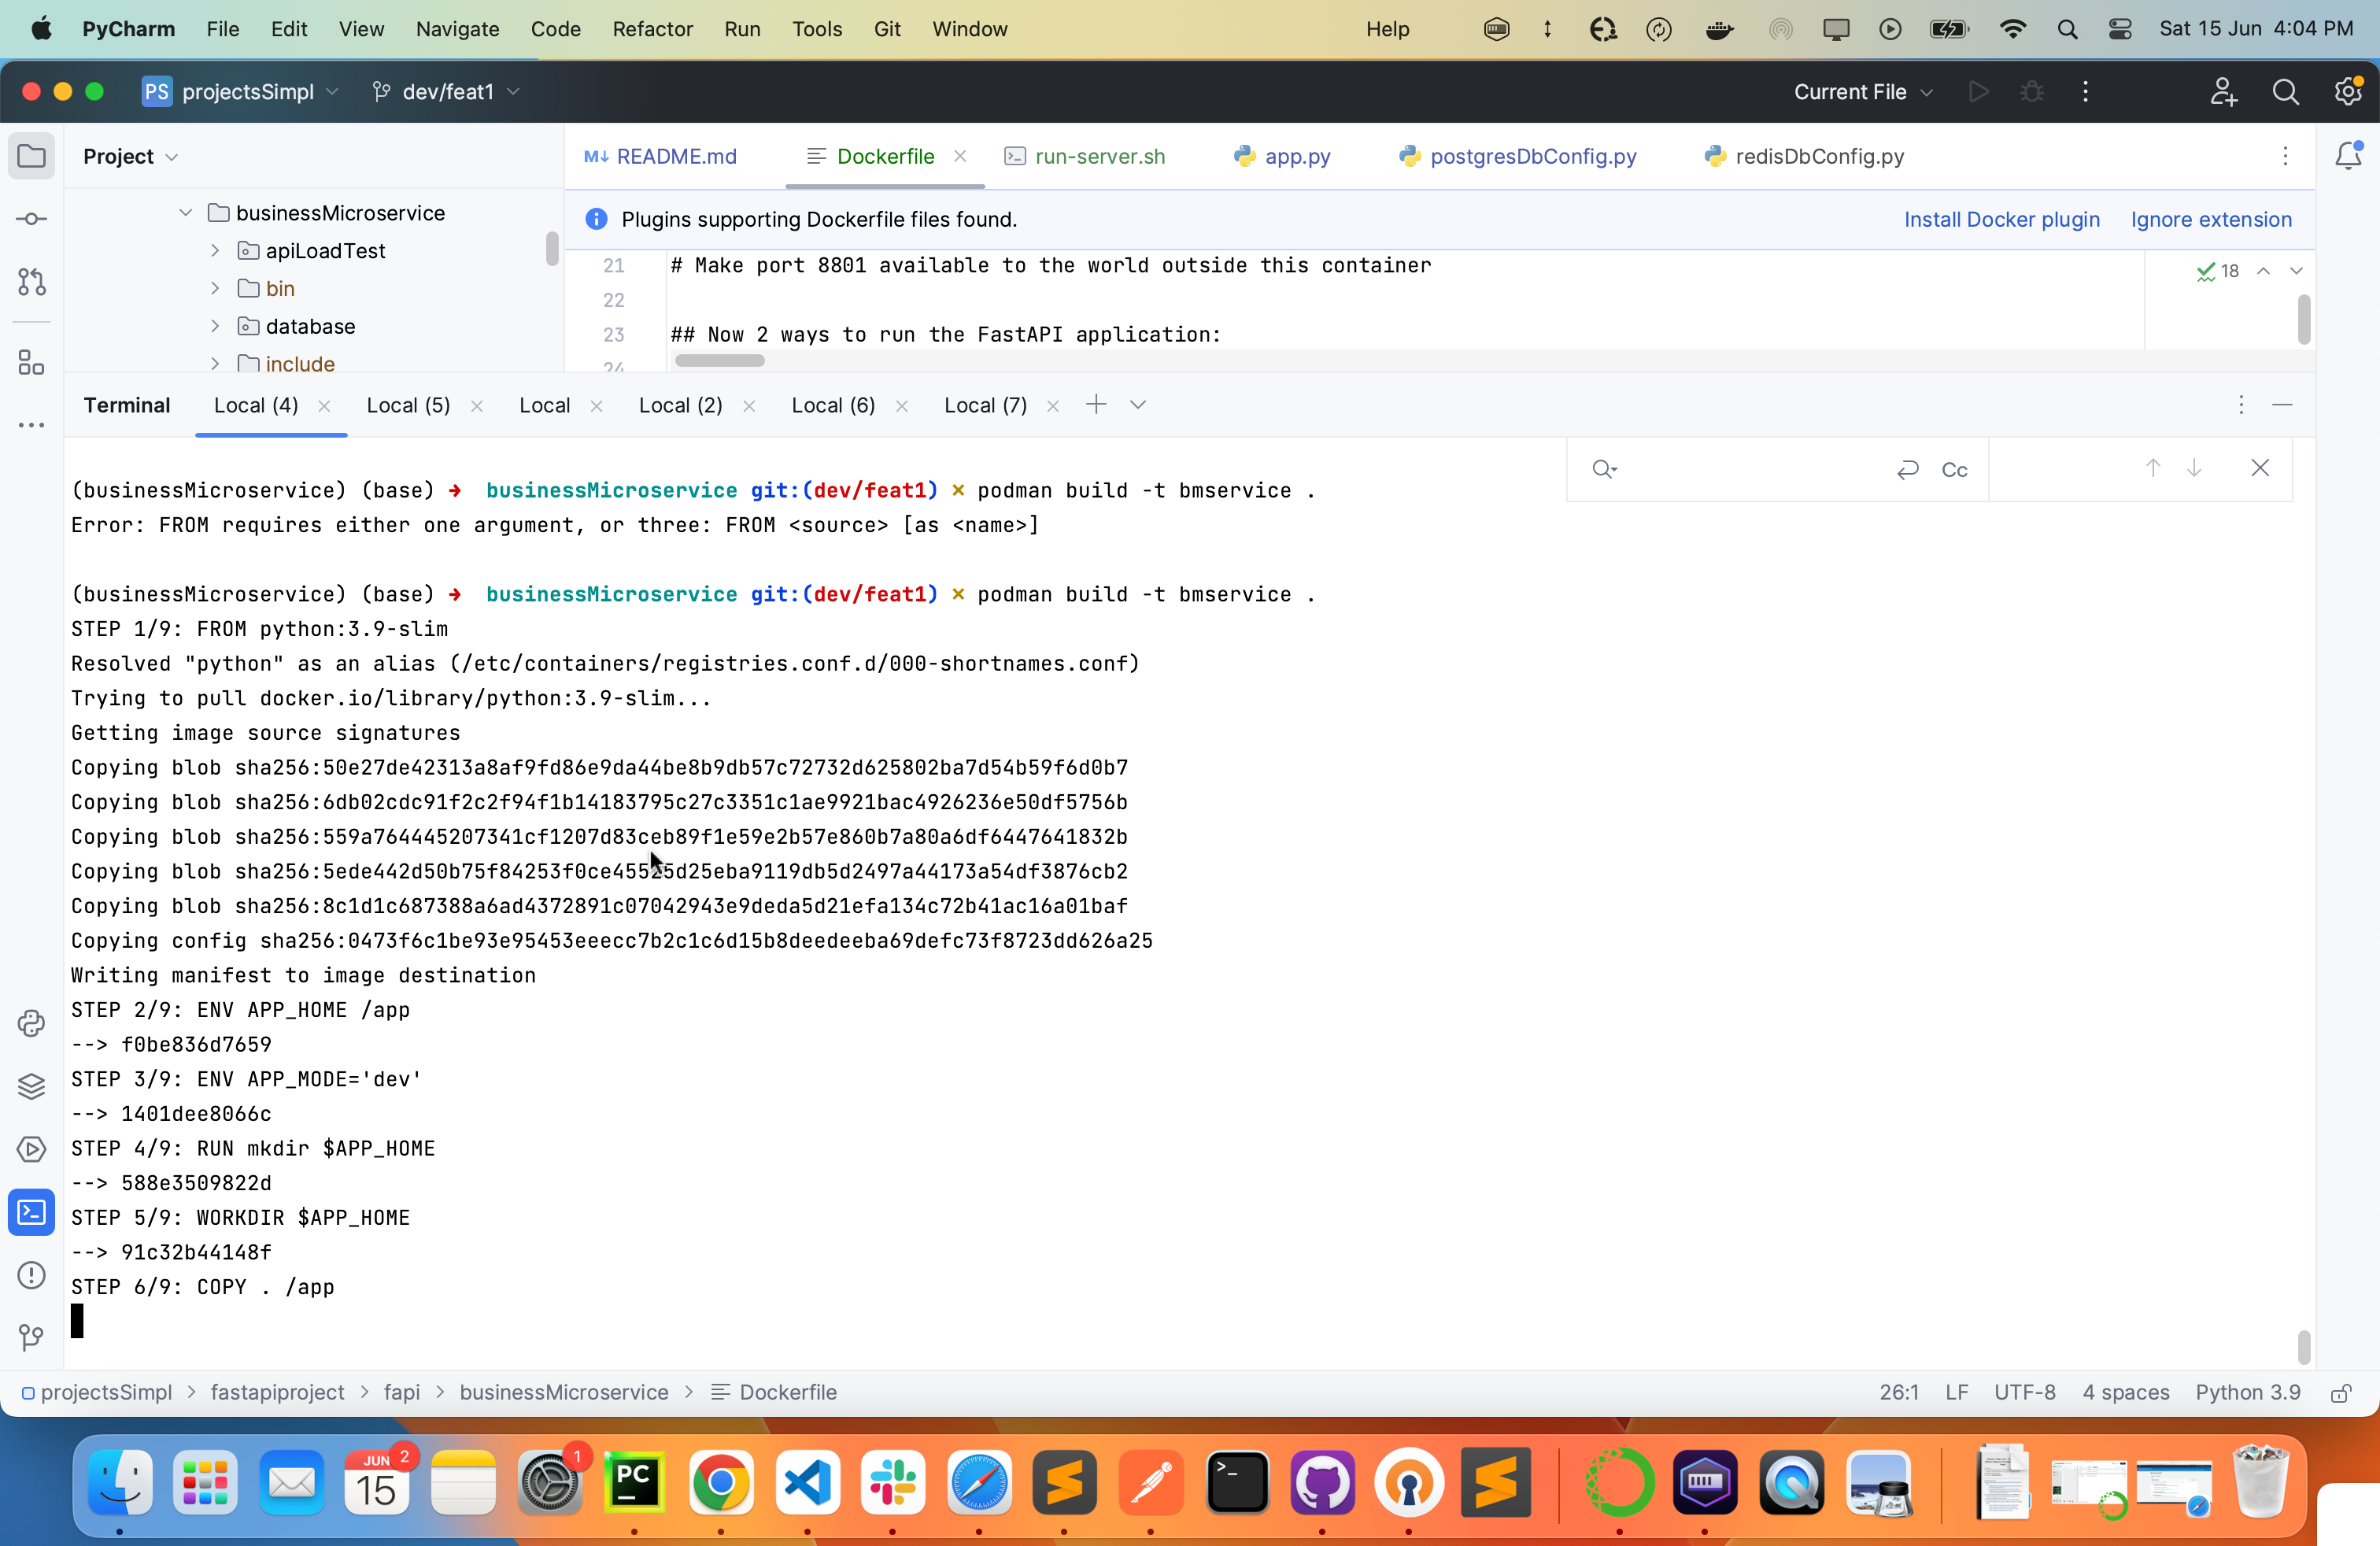2380x1546 pixels.
Task: Open the Project tool window folder icon
Action: point(31,156)
